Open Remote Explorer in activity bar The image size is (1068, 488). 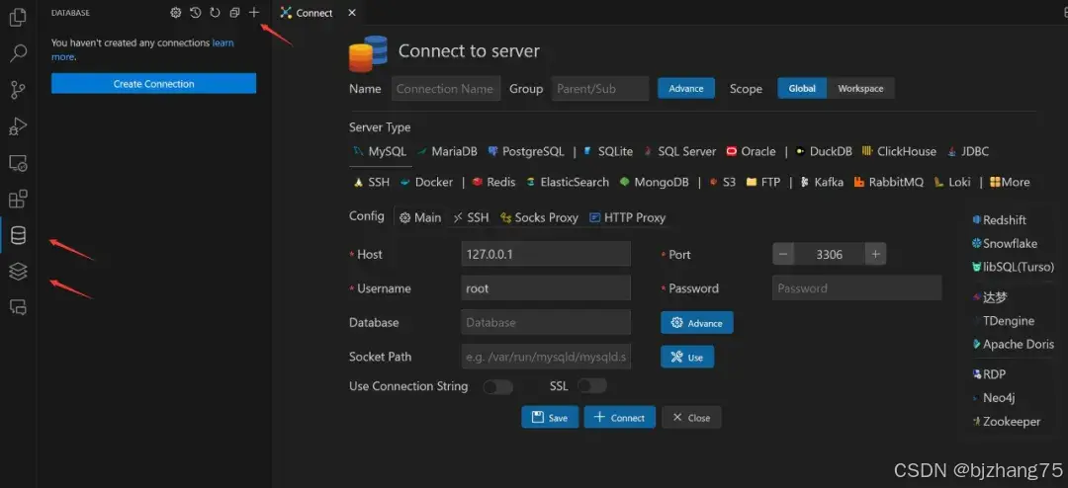[x=18, y=163]
